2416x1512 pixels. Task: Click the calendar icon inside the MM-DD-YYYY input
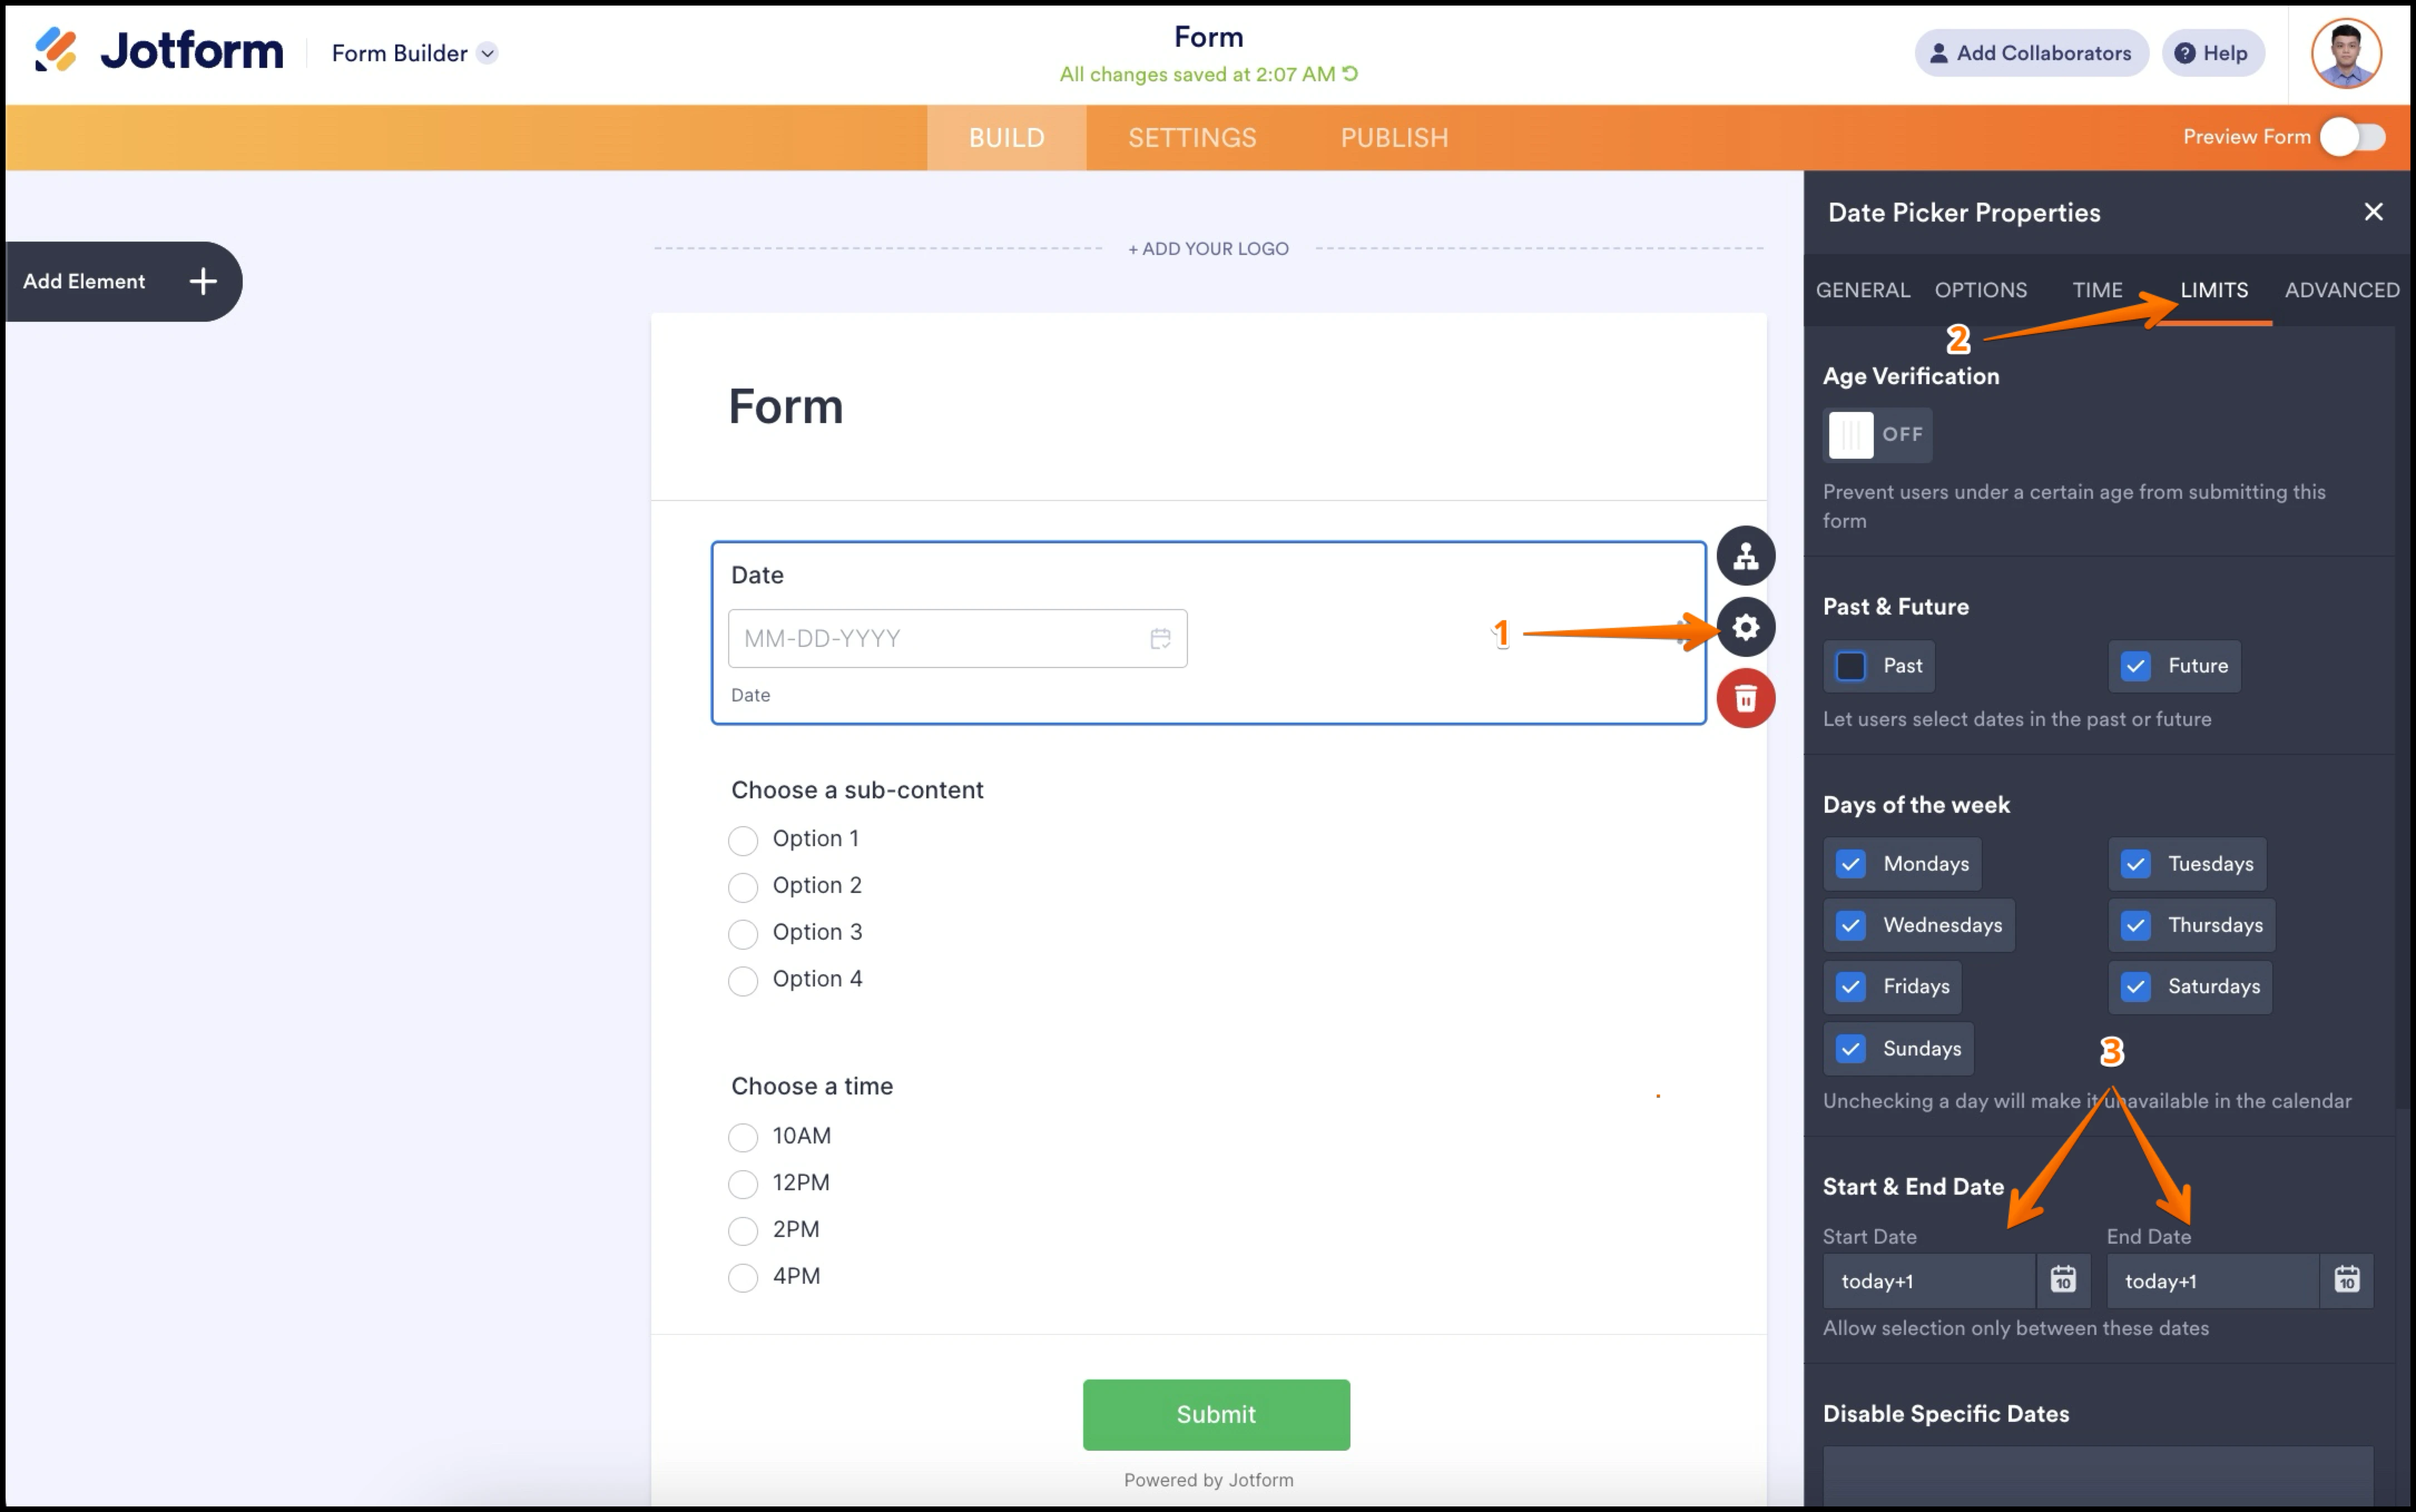point(1160,638)
